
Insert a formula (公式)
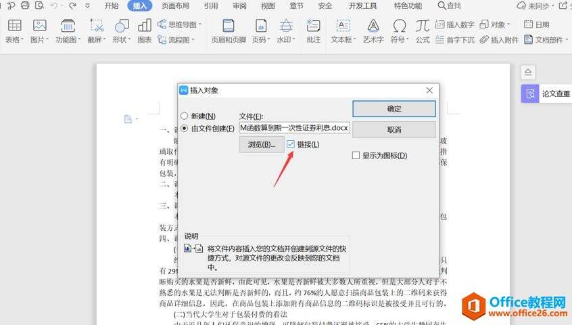[x=423, y=31]
